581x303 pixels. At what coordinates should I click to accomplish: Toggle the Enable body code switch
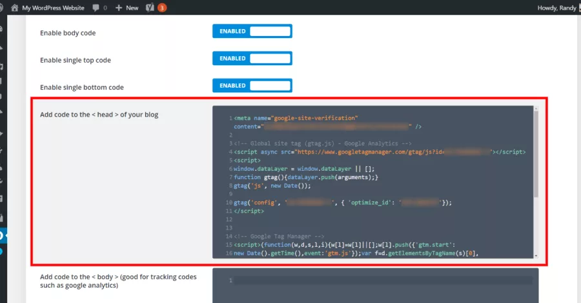coord(252,31)
